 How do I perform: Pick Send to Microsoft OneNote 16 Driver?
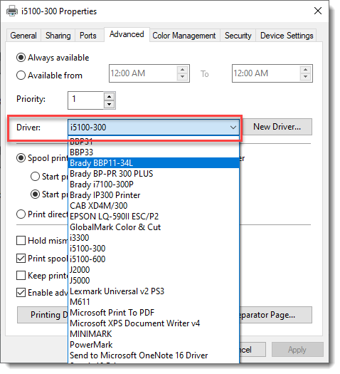[154, 355]
